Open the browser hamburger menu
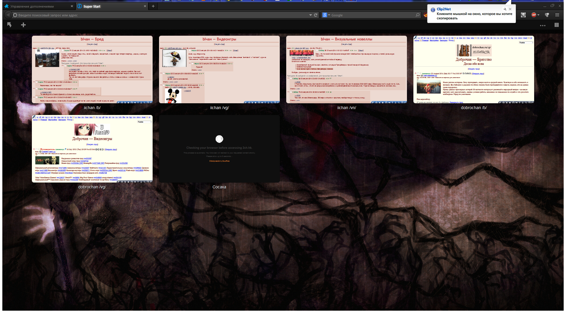This screenshot has width=566, height=313. coord(557,15)
